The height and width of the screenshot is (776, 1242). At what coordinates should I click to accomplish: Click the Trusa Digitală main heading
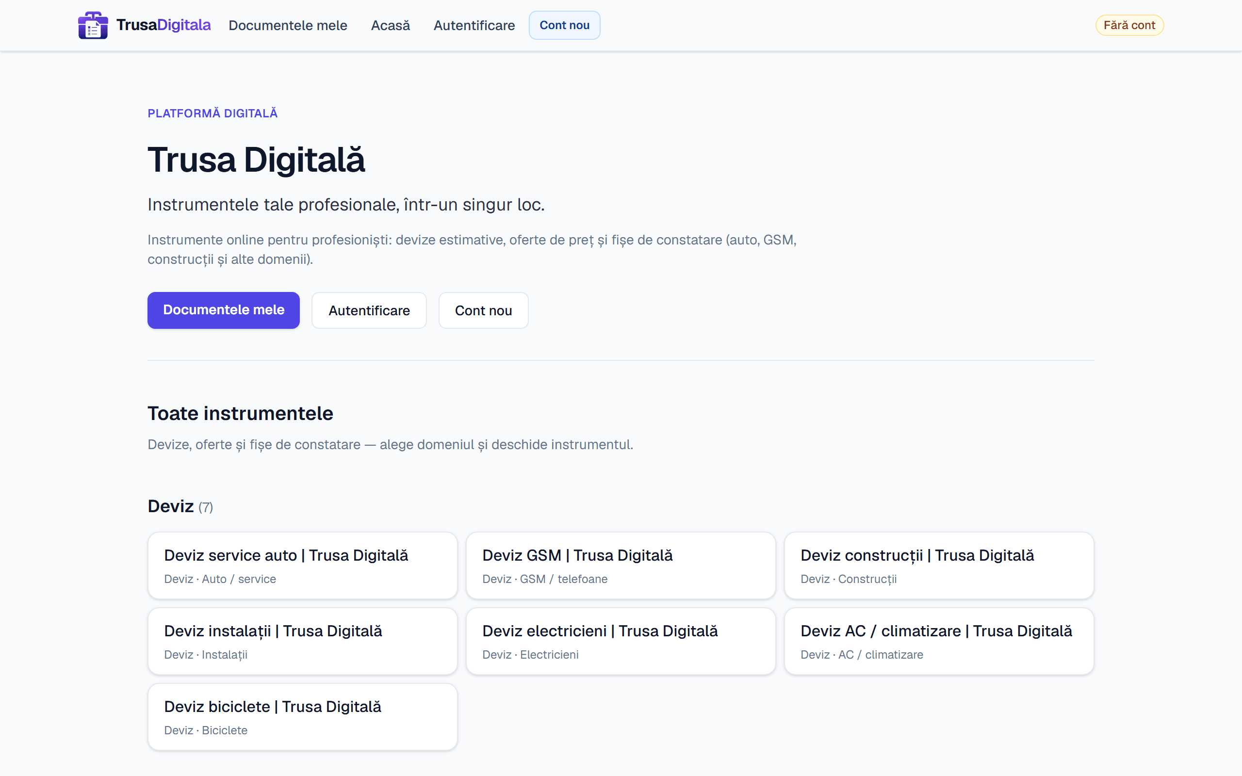coord(256,160)
